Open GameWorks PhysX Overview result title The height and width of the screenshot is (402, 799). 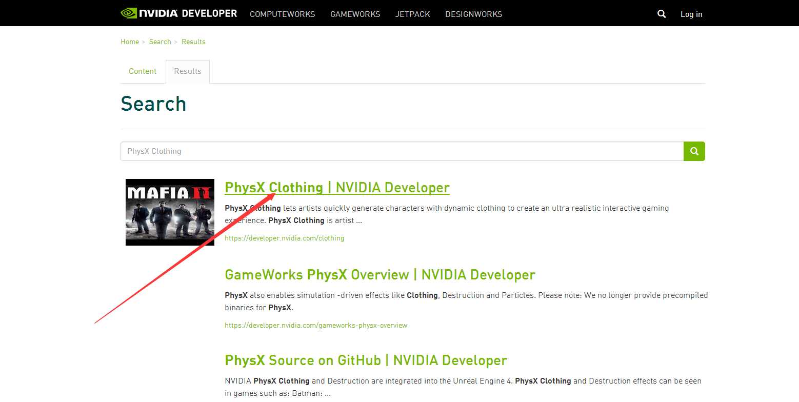click(x=380, y=275)
